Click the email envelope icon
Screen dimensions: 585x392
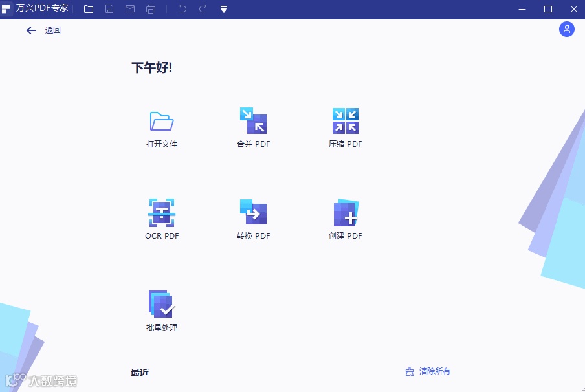click(130, 8)
